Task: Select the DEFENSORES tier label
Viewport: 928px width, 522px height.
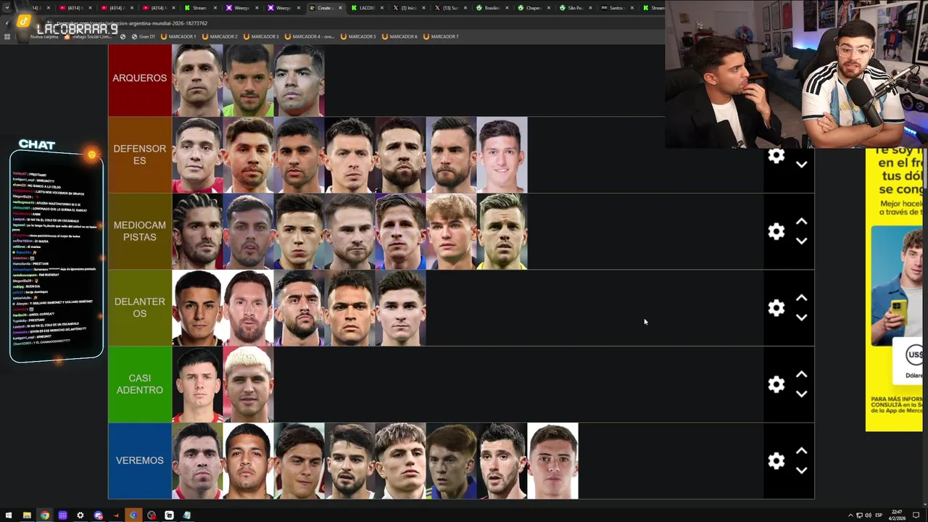Action: tap(140, 154)
